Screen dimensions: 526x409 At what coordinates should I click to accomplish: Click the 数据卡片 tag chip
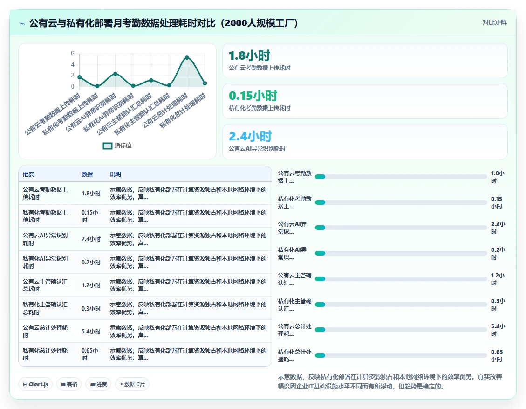point(132,384)
